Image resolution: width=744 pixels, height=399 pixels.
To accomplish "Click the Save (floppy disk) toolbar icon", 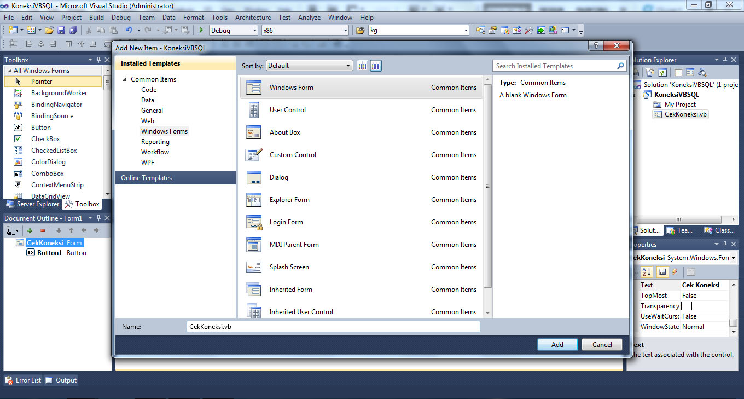I will 61,31.
